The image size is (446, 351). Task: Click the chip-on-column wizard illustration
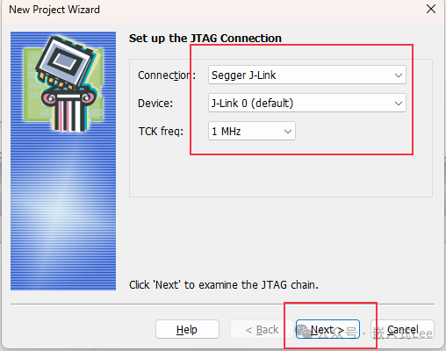[x=64, y=83]
